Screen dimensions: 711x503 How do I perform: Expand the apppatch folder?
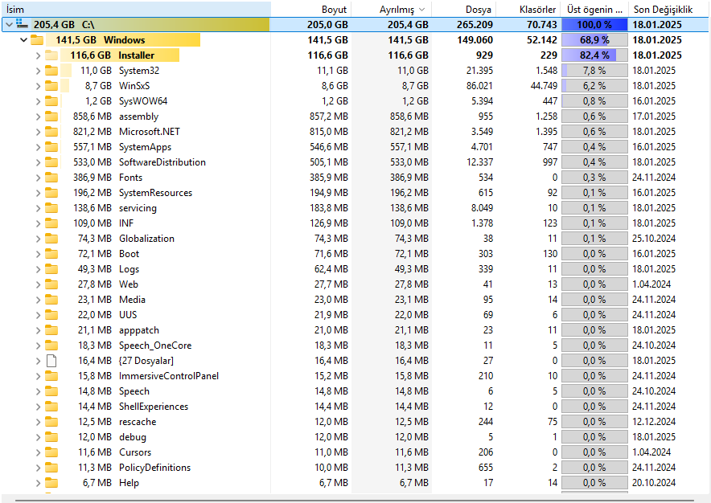[x=38, y=330]
